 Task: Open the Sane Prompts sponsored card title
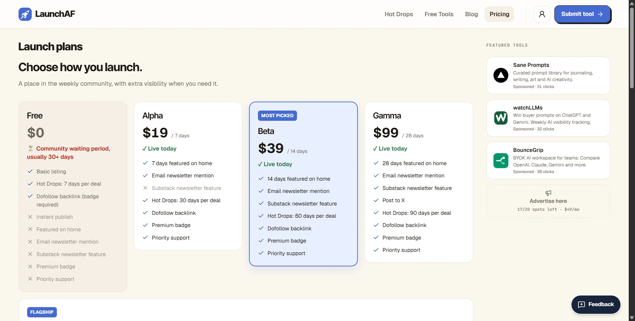(x=531, y=65)
